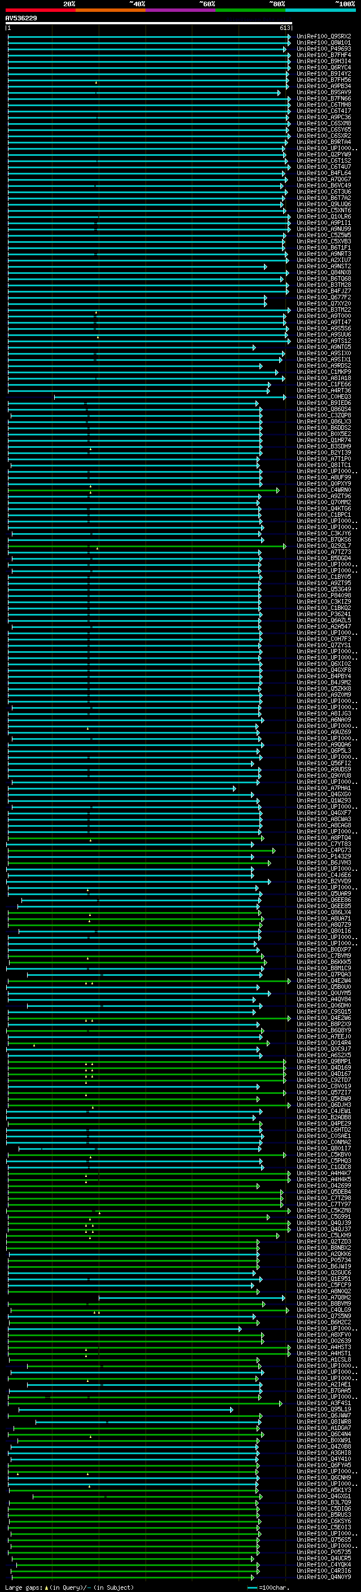Click the white query length bar
Image resolution: width=361 pixels, height=1592 pixels.
pyautogui.click(x=149, y=24)
